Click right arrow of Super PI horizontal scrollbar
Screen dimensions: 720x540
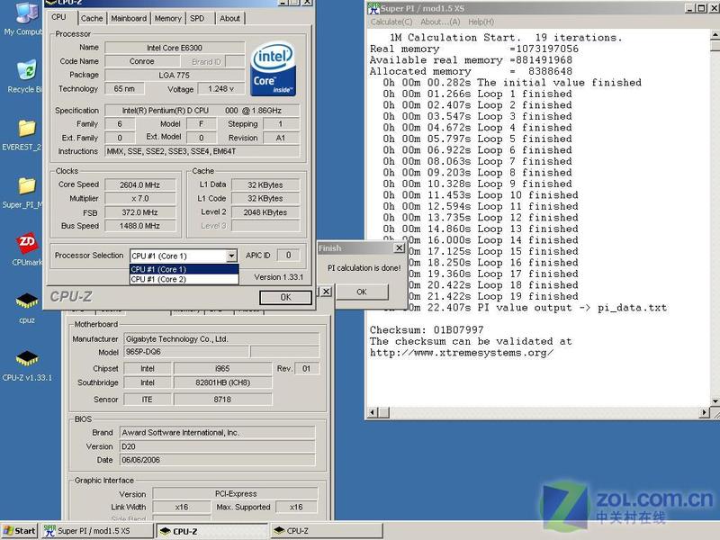pos(705,413)
